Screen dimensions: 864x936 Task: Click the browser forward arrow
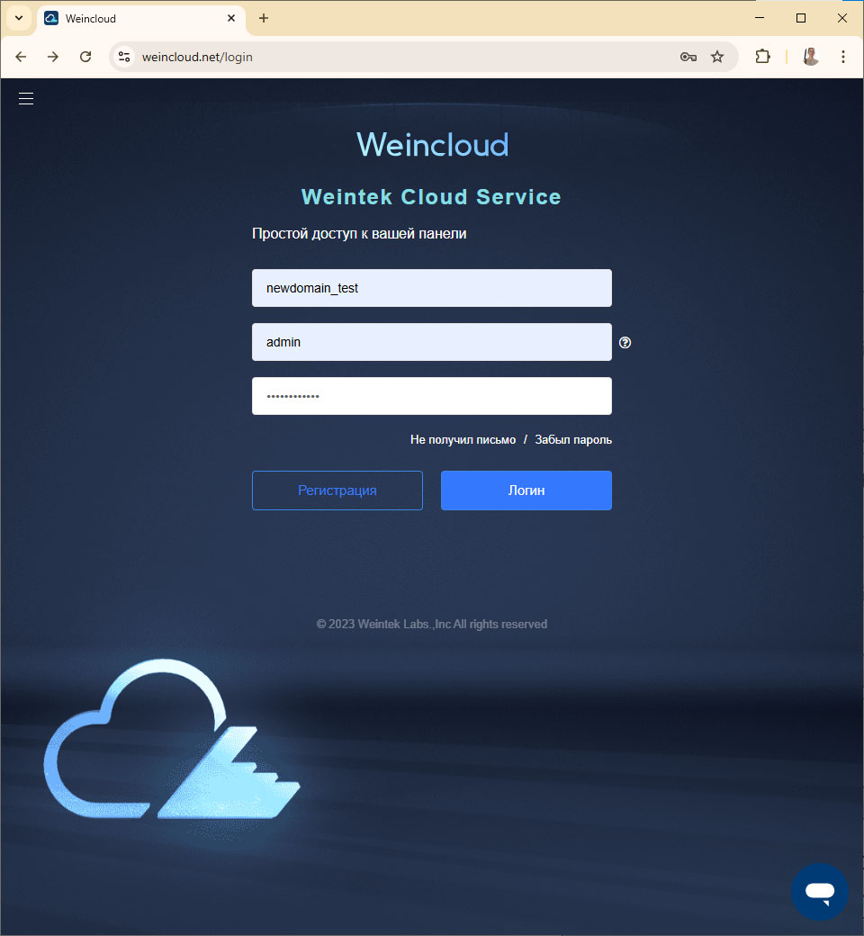[x=53, y=57]
